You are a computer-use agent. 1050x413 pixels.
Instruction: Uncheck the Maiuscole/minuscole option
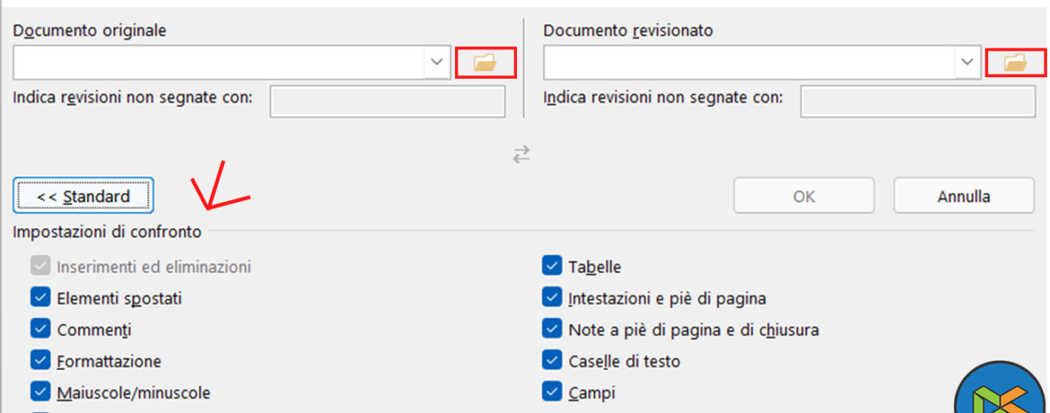41,392
